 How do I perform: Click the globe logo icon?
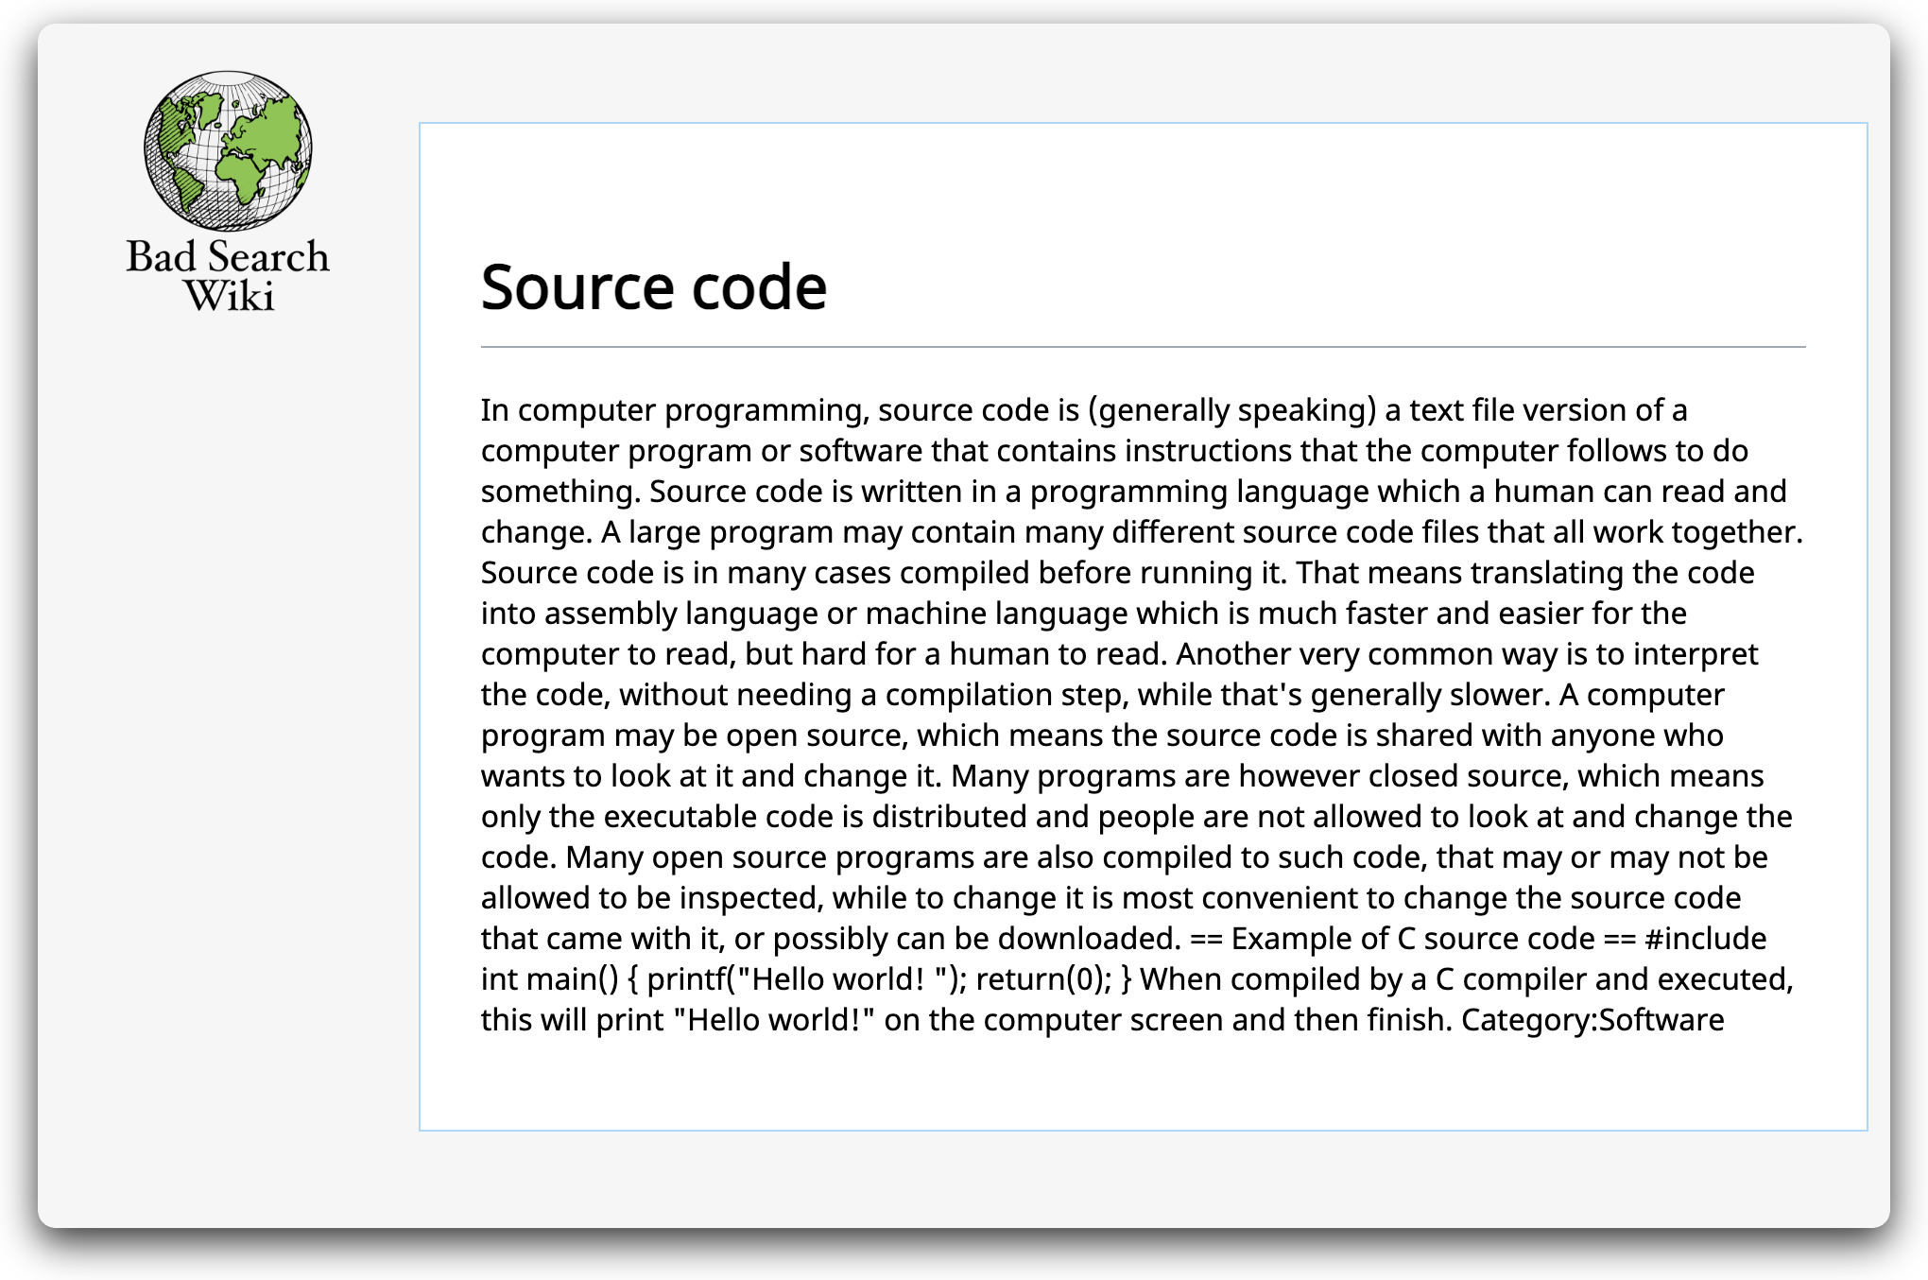[x=228, y=151]
